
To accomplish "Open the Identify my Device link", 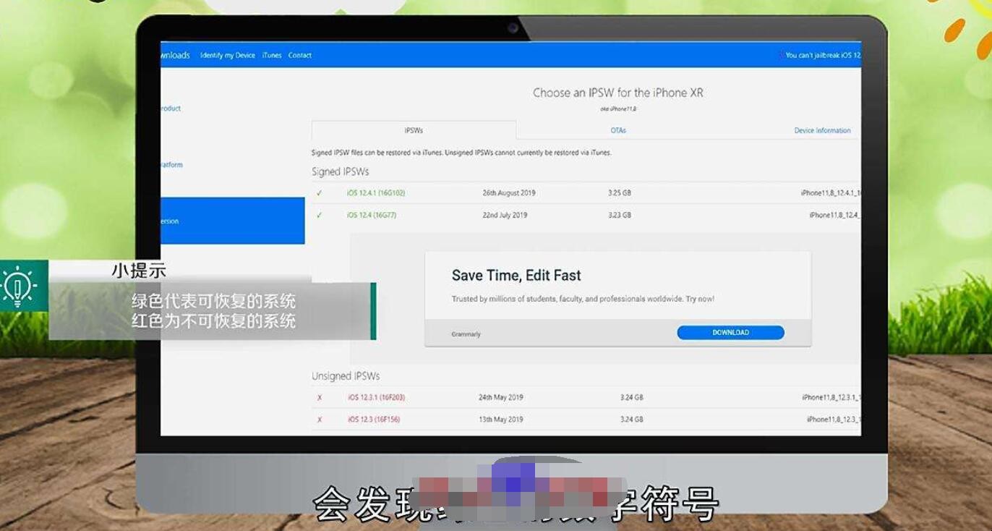I will [x=228, y=55].
